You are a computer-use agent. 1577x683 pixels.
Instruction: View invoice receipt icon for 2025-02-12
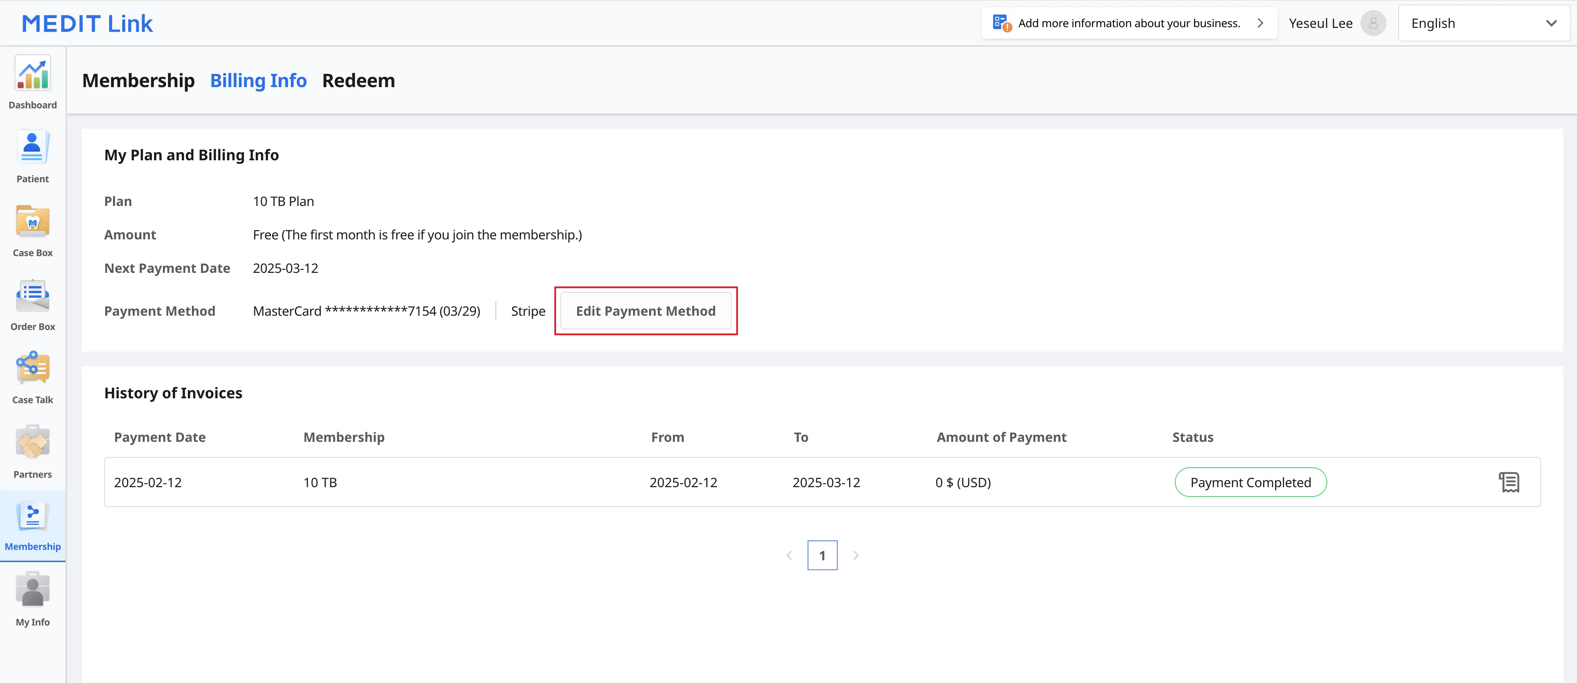pyautogui.click(x=1509, y=482)
